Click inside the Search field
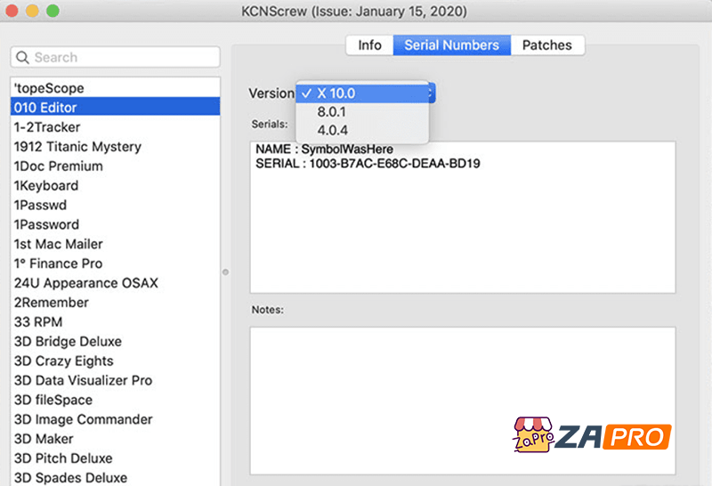This screenshot has width=712, height=486. tap(125, 58)
